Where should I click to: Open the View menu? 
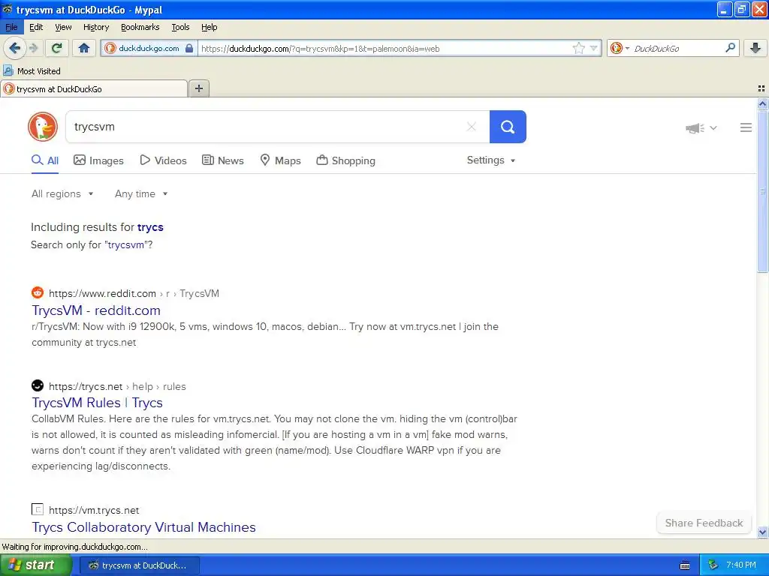pyautogui.click(x=63, y=27)
